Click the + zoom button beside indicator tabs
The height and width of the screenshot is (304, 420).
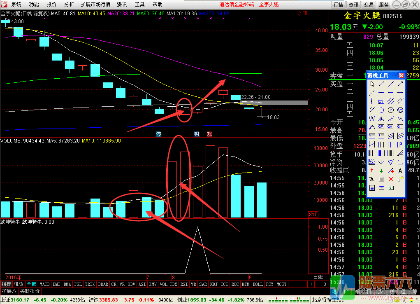click(x=311, y=284)
